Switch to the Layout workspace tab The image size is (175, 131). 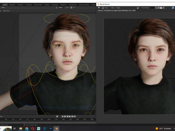[5, 5]
